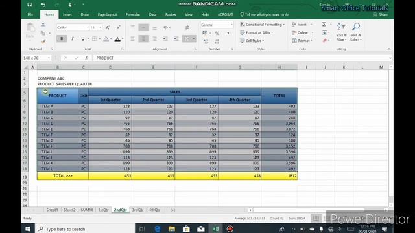Click the Clear eraser icon
Screen dimensions: 415x233
324,40
